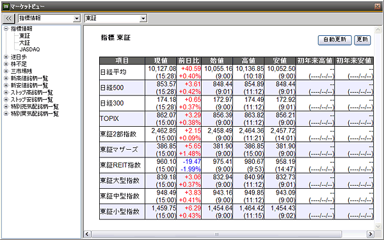
Task: Expand the 特別売気配銘柄一覧 tree node
Action: [x=6, y=107]
